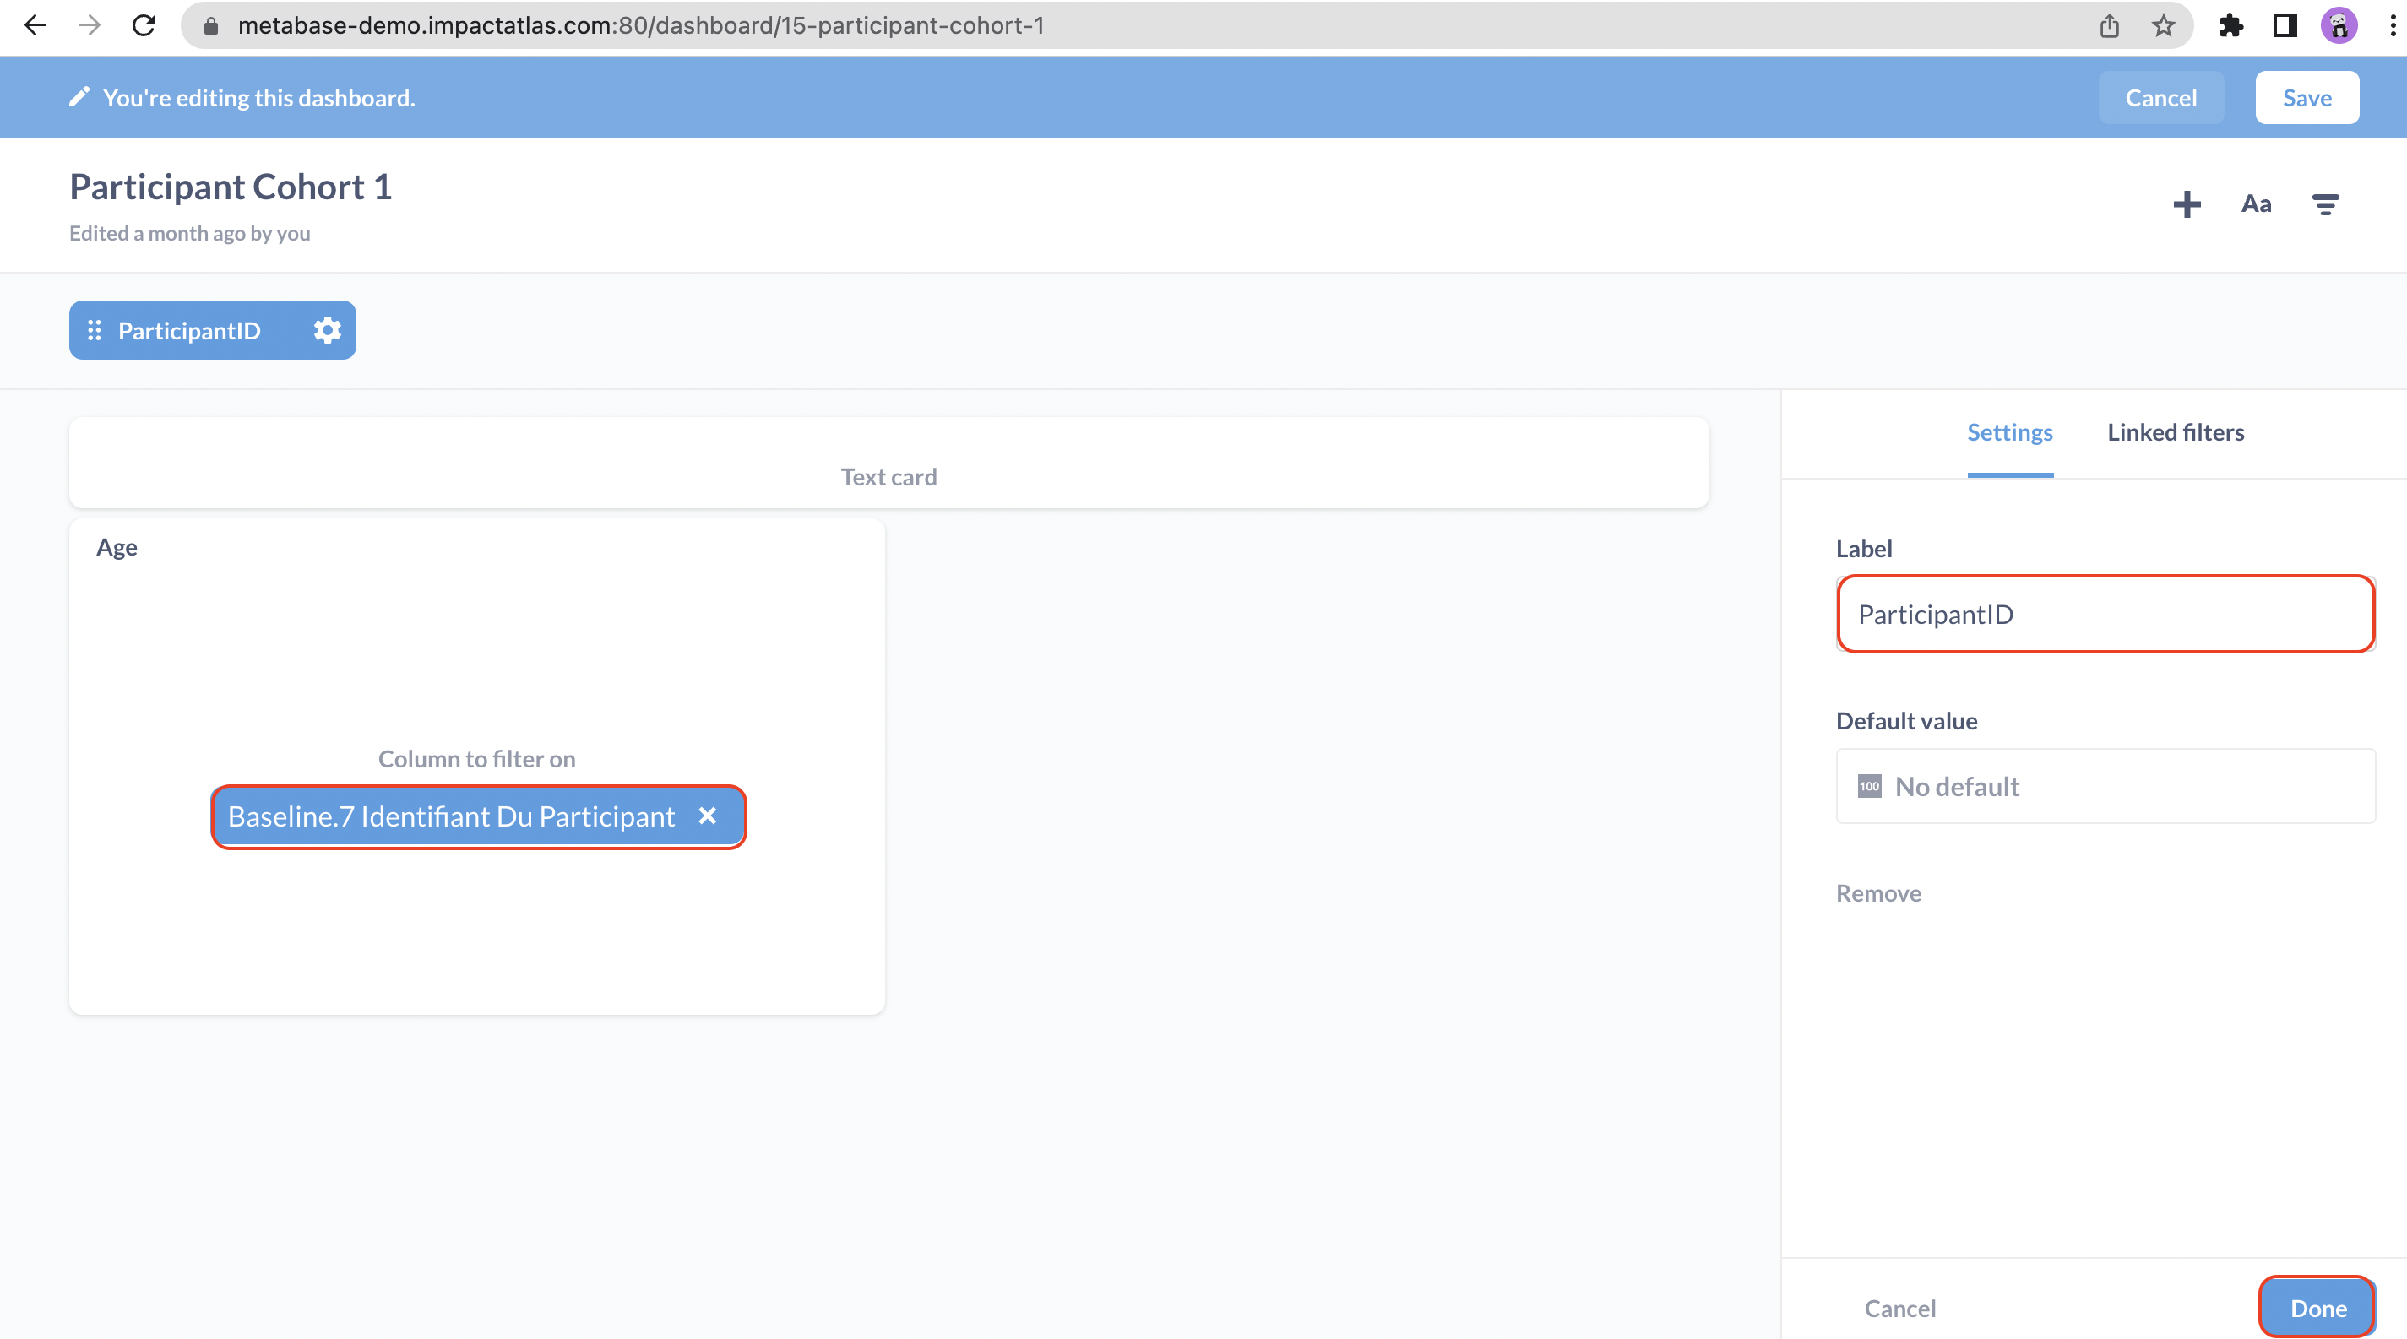Click Done to confirm filter settings
Viewport: 2407px width, 1339px height.
[2316, 1307]
